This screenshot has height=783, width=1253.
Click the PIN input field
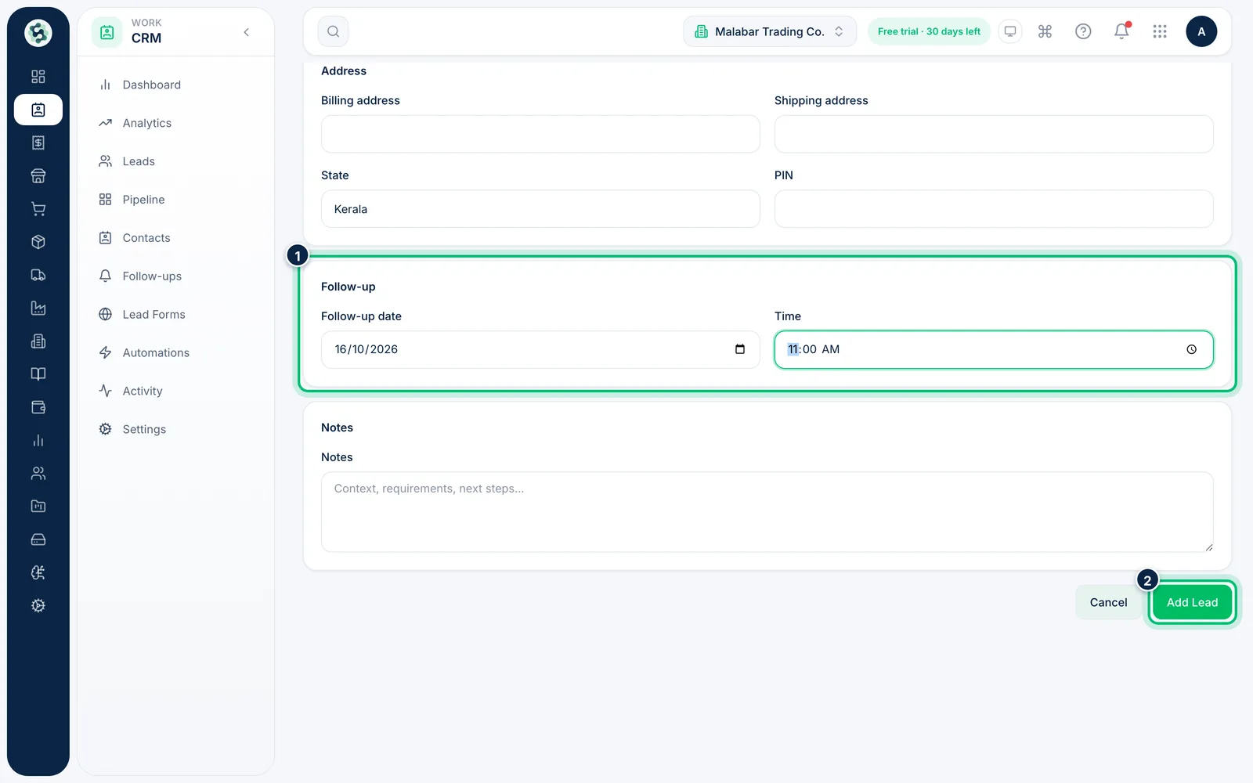click(994, 209)
